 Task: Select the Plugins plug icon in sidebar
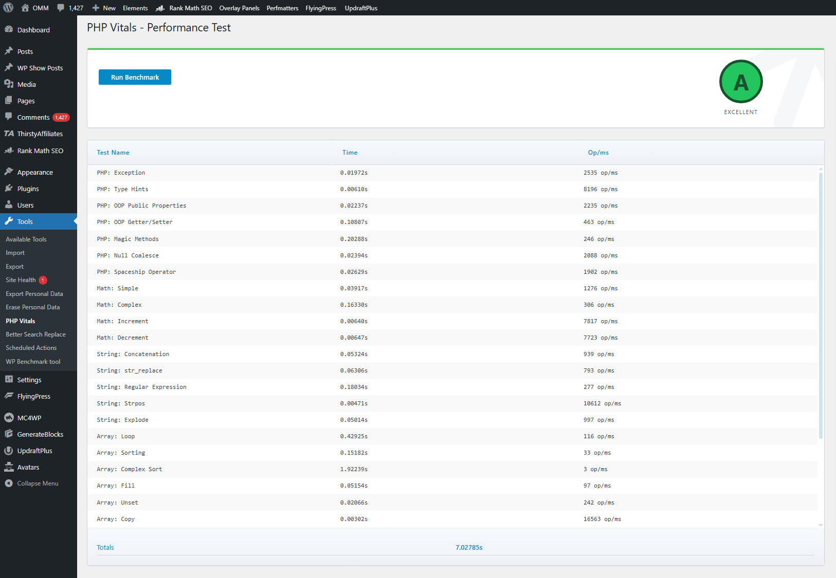(x=9, y=189)
